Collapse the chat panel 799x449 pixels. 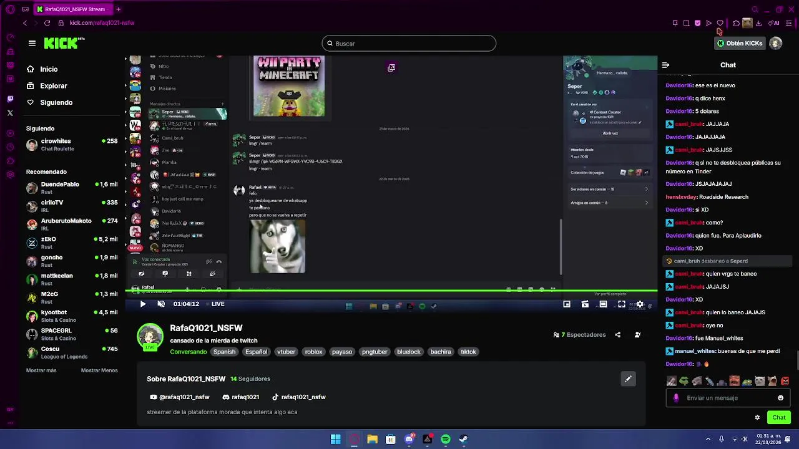tap(665, 65)
